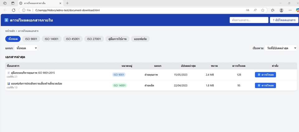
Task: Click the favorites star icon in address bar
Action: pyautogui.click(x=263, y=10)
